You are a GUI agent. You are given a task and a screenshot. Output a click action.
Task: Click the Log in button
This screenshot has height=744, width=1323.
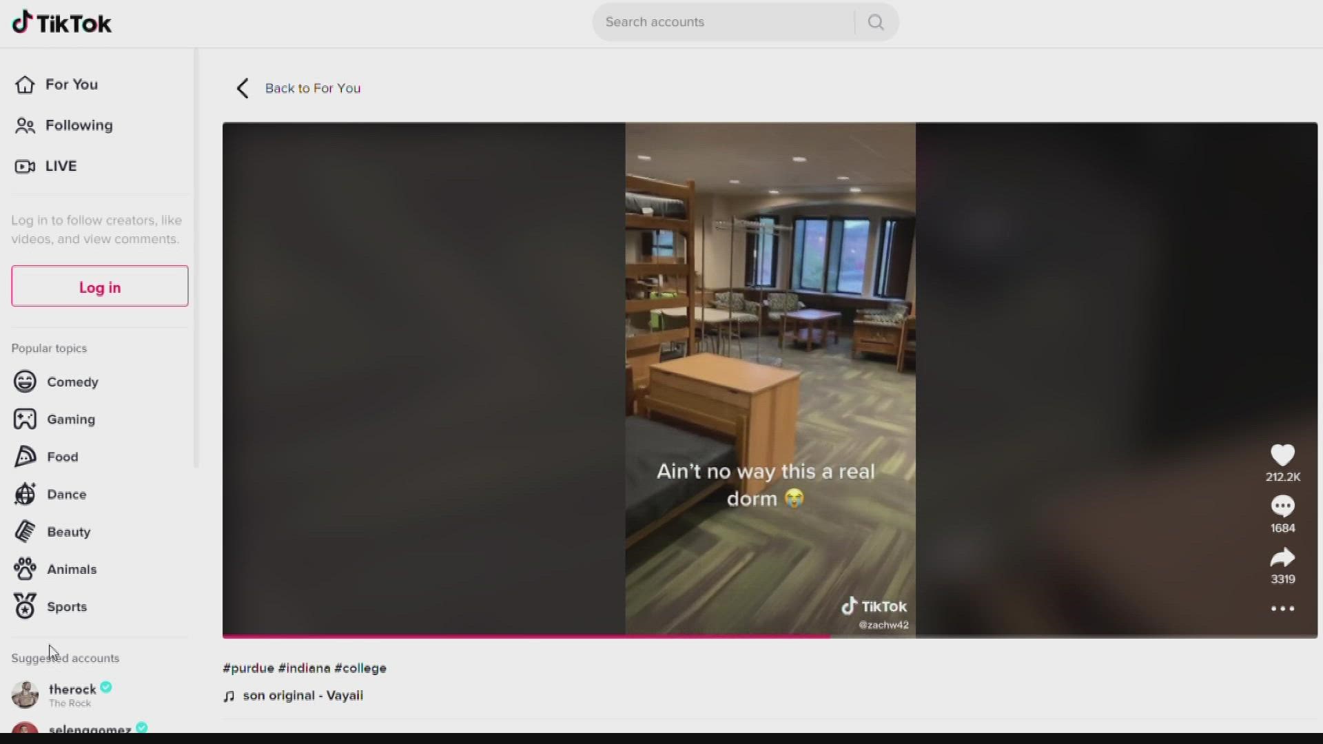click(100, 287)
